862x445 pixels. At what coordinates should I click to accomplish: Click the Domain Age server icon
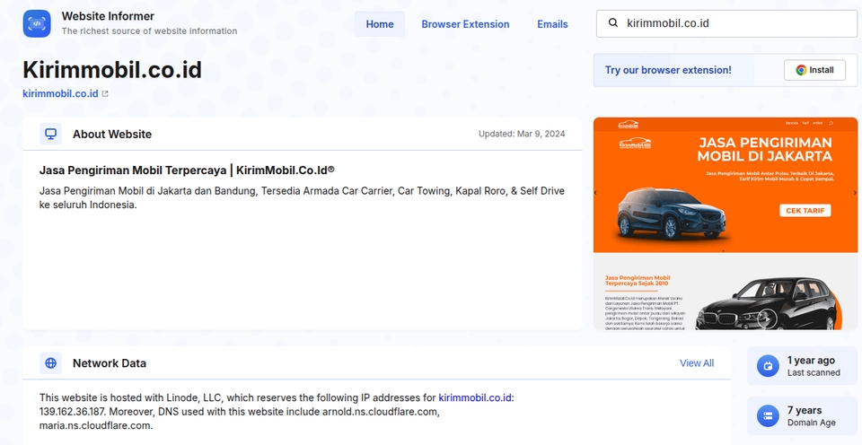[x=768, y=416]
